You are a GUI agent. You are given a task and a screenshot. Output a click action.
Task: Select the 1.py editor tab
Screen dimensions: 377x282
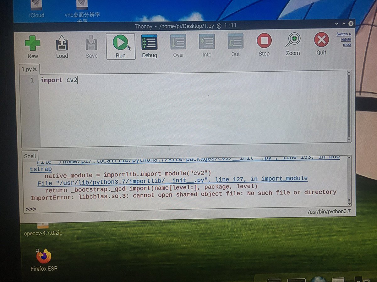pyautogui.click(x=27, y=69)
